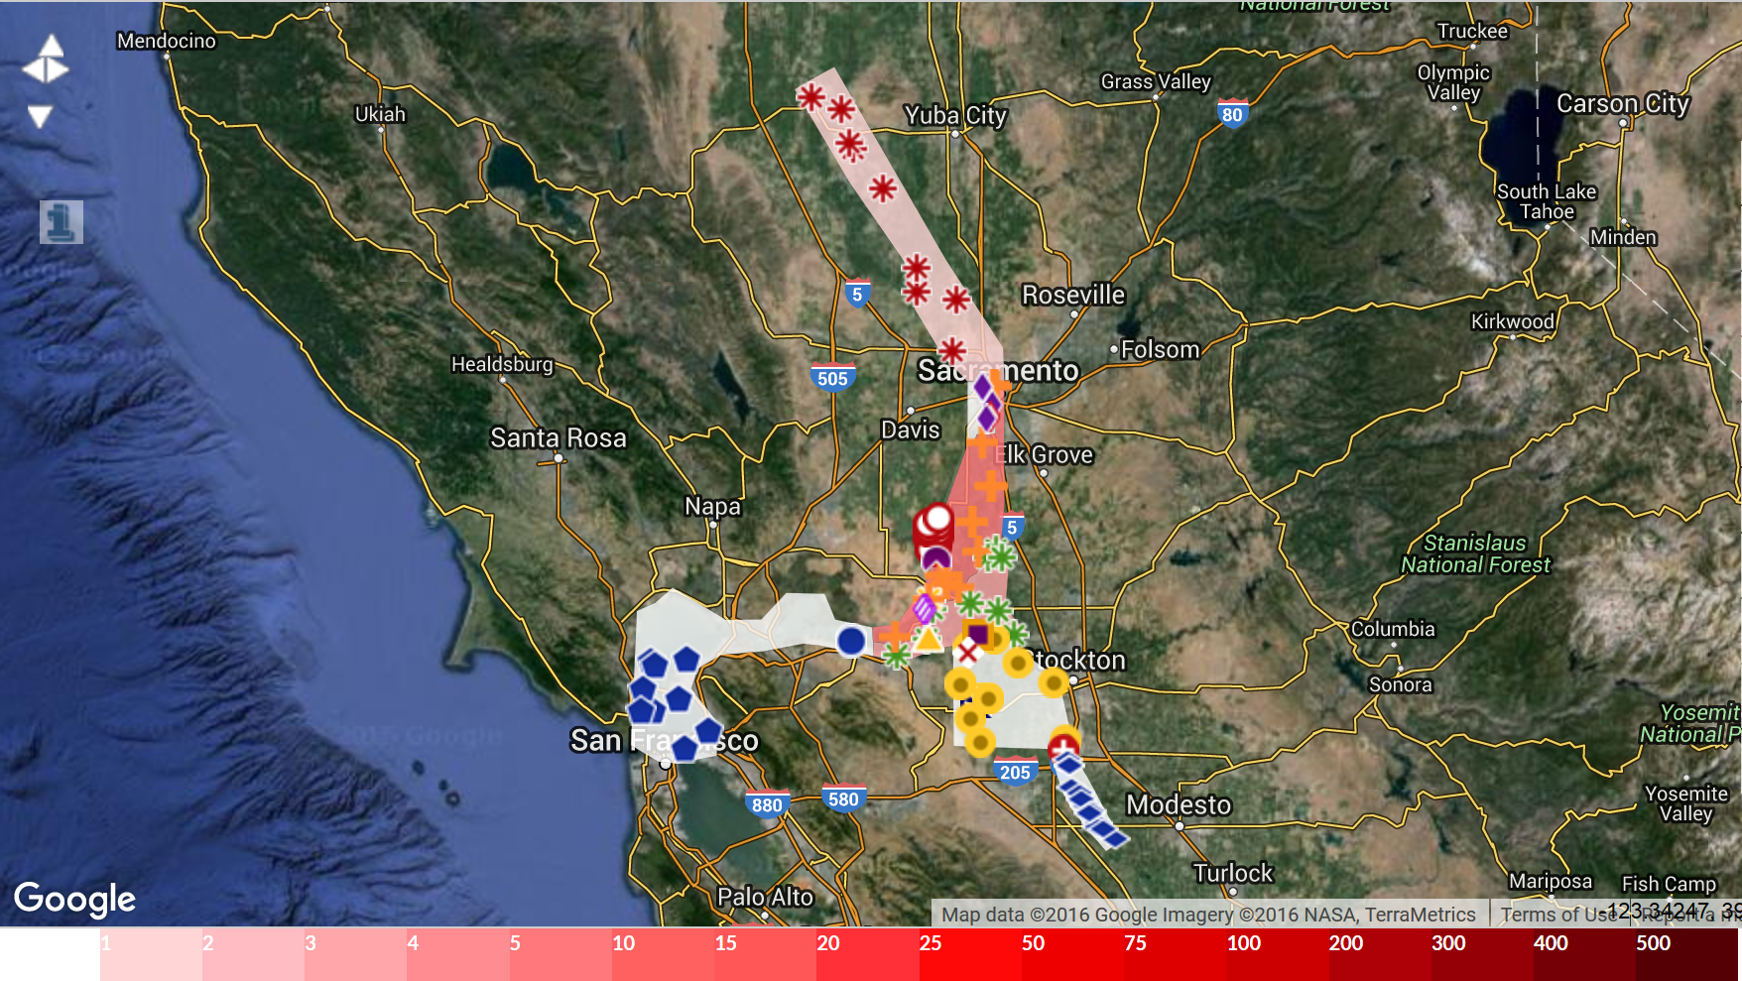Click the Mendocino map label
Image resolution: width=1742 pixels, height=981 pixels.
pyautogui.click(x=166, y=41)
